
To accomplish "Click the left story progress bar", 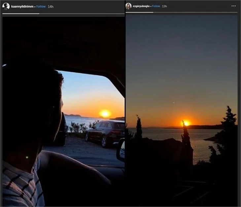I will (x=63, y=14).
